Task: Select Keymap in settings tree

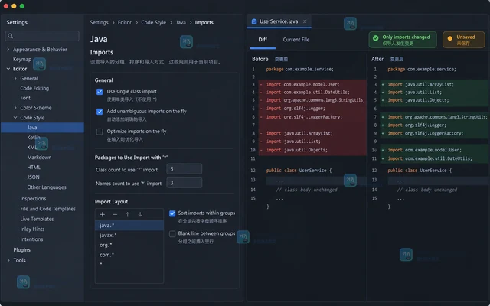Action: [x=22, y=59]
